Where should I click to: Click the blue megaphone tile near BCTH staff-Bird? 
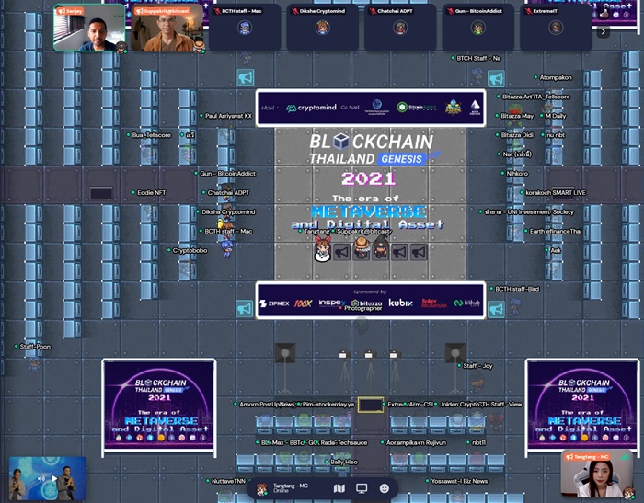click(496, 309)
